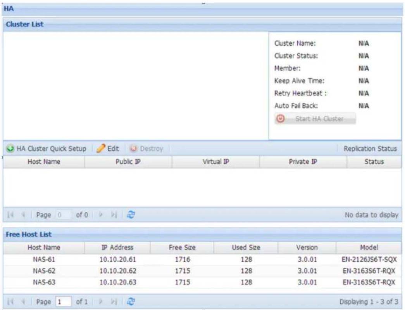
Task: Click Start HA Cluster button
Action: point(315,119)
